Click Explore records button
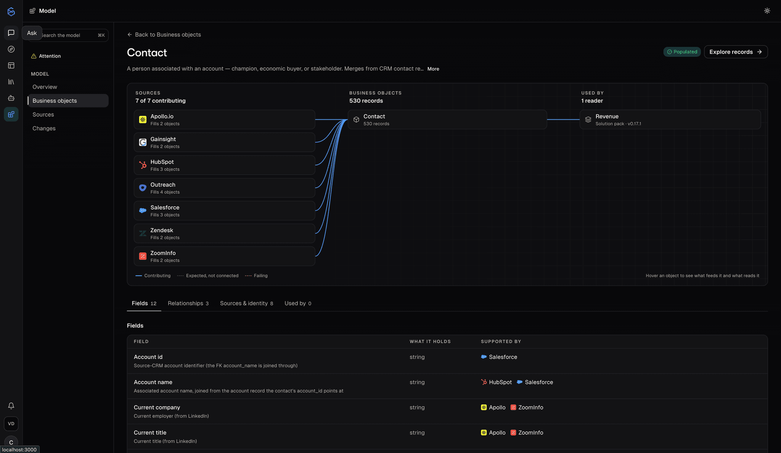This screenshot has width=781, height=453. pyautogui.click(x=736, y=52)
